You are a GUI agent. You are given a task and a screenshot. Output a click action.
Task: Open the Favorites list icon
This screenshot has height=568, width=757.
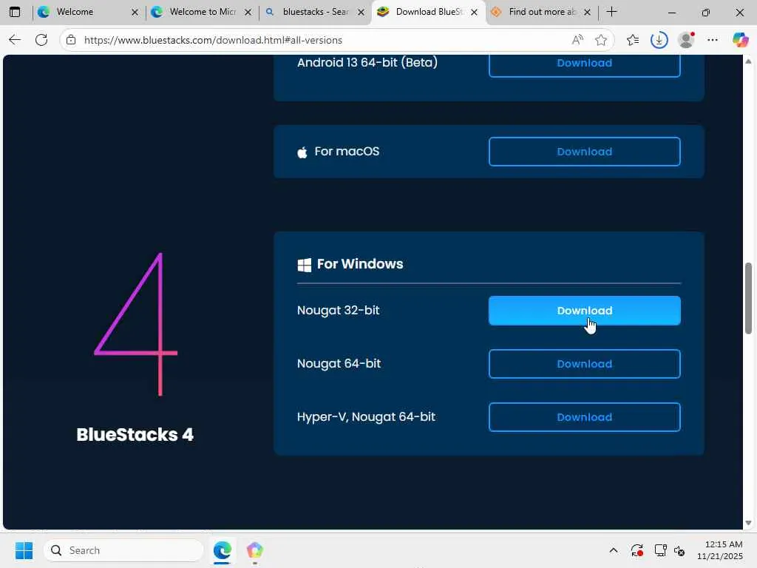point(633,40)
